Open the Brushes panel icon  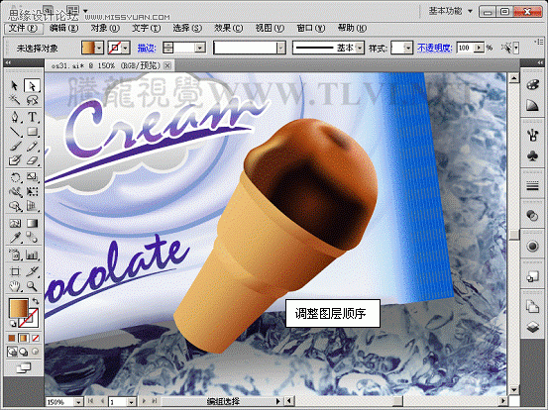(x=532, y=135)
